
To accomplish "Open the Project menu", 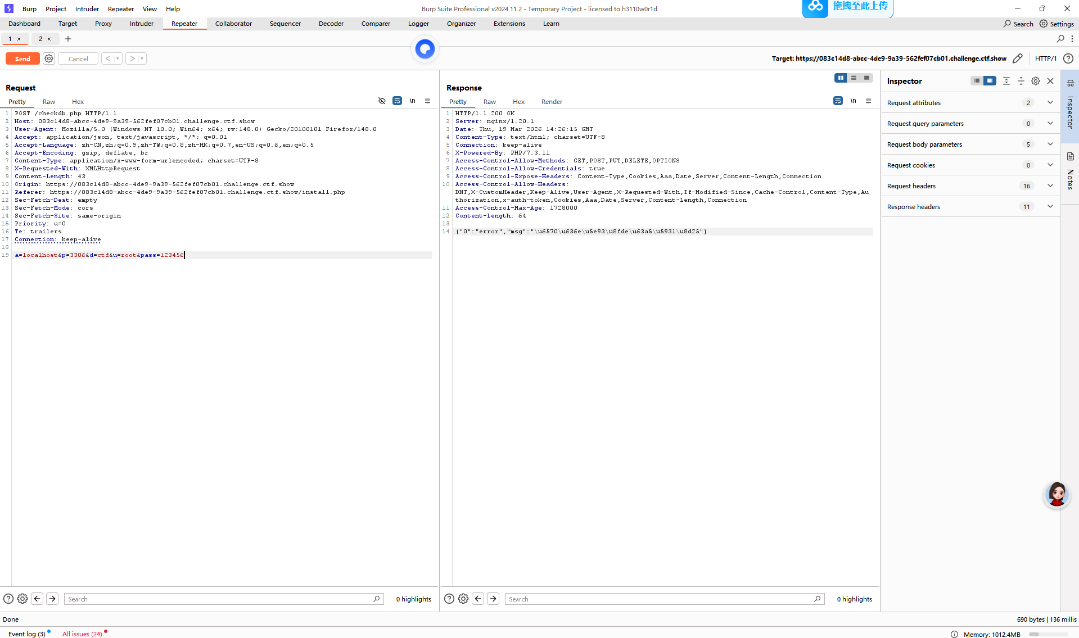I will point(56,9).
